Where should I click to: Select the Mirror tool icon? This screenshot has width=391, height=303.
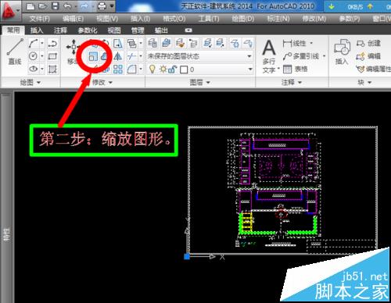click(118, 56)
